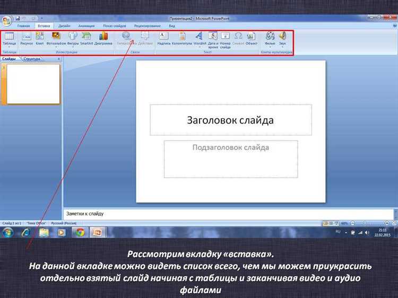Click "Тема Office" in status bar
Screen dimensions: 398x298
(36, 223)
